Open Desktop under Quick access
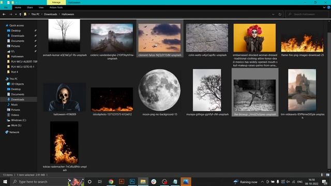 [x=16, y=30]
